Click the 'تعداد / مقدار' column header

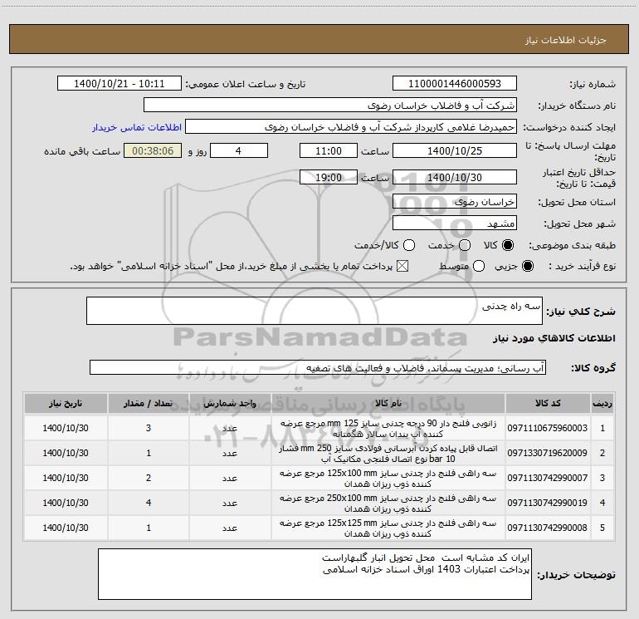pyautogui.click(x=149, y=403)
